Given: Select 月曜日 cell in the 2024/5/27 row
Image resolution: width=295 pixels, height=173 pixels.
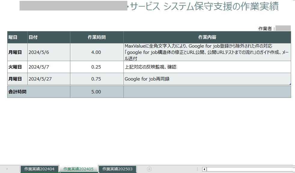Looking at the screenshot, I should tap(17, 79).
